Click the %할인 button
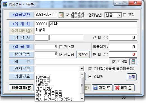The width and height of the screenshot is (146, 104). click(x=83, y=55)
